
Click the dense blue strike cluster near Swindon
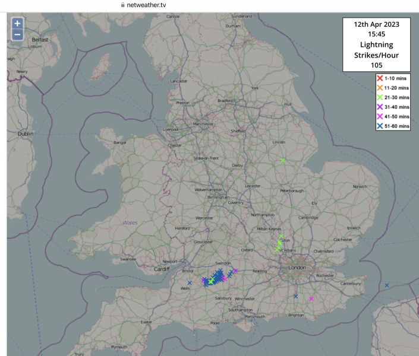point(218,275)
